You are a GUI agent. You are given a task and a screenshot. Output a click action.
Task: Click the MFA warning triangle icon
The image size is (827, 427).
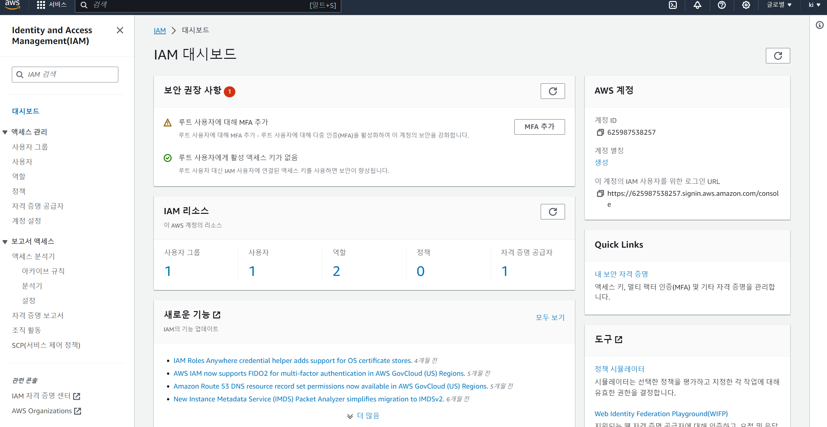168,123
